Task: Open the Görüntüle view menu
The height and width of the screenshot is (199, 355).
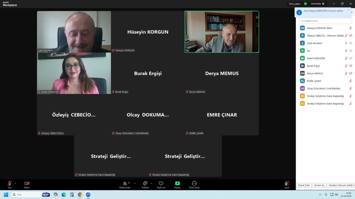Action: pos(318,4)
